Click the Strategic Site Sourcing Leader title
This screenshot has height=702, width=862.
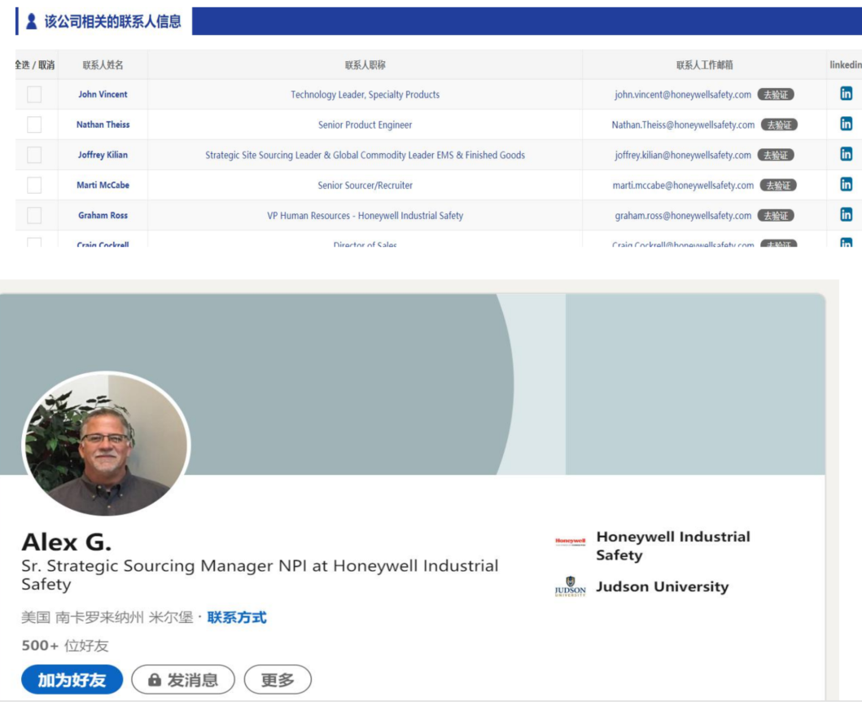click(365, 156)
